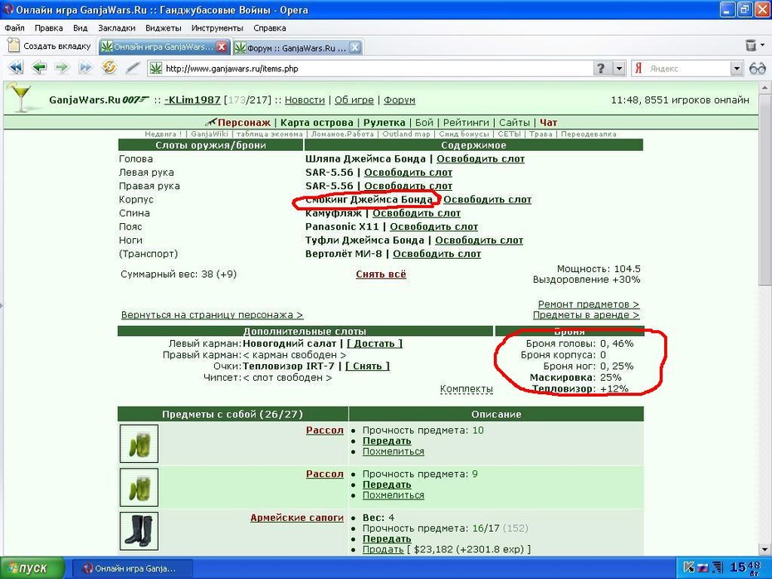Image resolution: width=772 pixels, height=579 pixels.
Task: Open the GanjaWiki sub-navigation link
Action: [x=209, y=134]
